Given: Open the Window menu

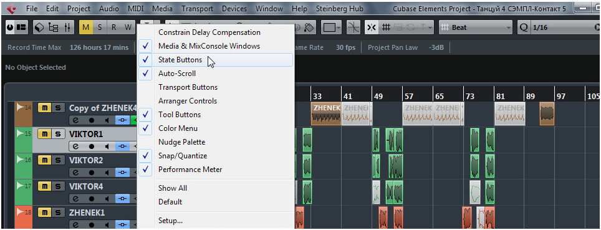Looking at the screenshot, I should pyautogui.click(x=269, y=9).
